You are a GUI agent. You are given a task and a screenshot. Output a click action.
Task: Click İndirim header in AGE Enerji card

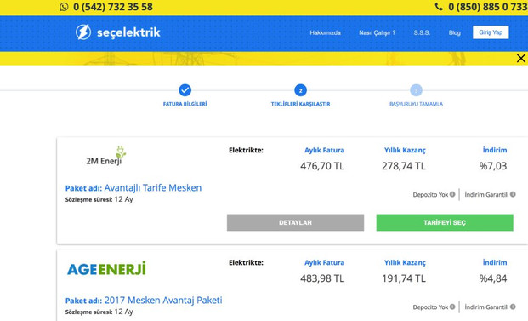[495, 262]
